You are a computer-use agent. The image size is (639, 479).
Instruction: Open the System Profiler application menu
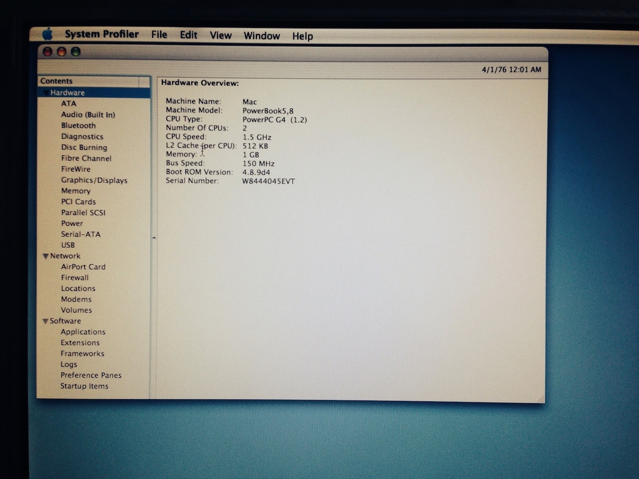coord(102,34)
